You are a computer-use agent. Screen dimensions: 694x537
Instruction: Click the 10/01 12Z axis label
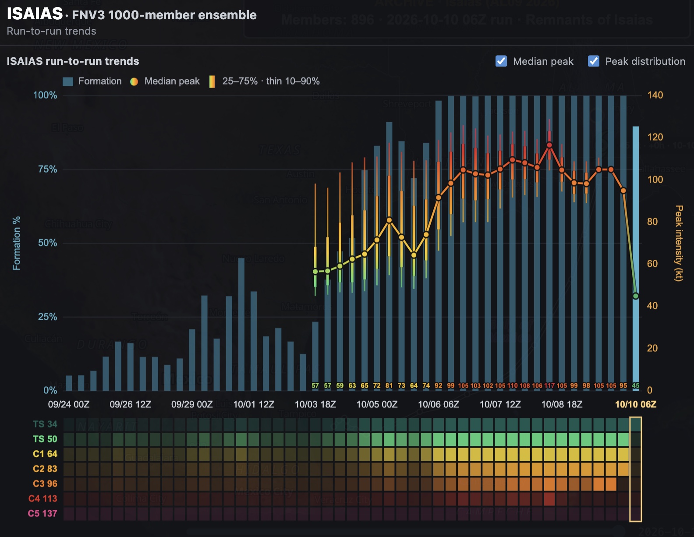[254, 404]
